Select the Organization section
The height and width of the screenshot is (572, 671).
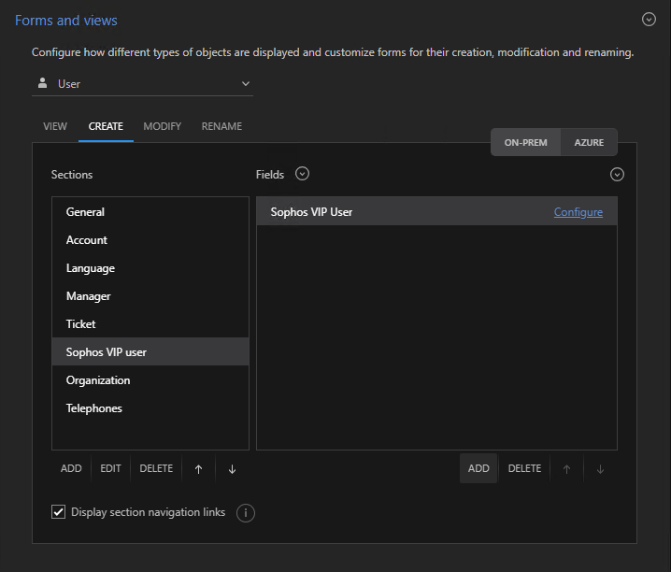pyautogui.click(x=98, y=380)
